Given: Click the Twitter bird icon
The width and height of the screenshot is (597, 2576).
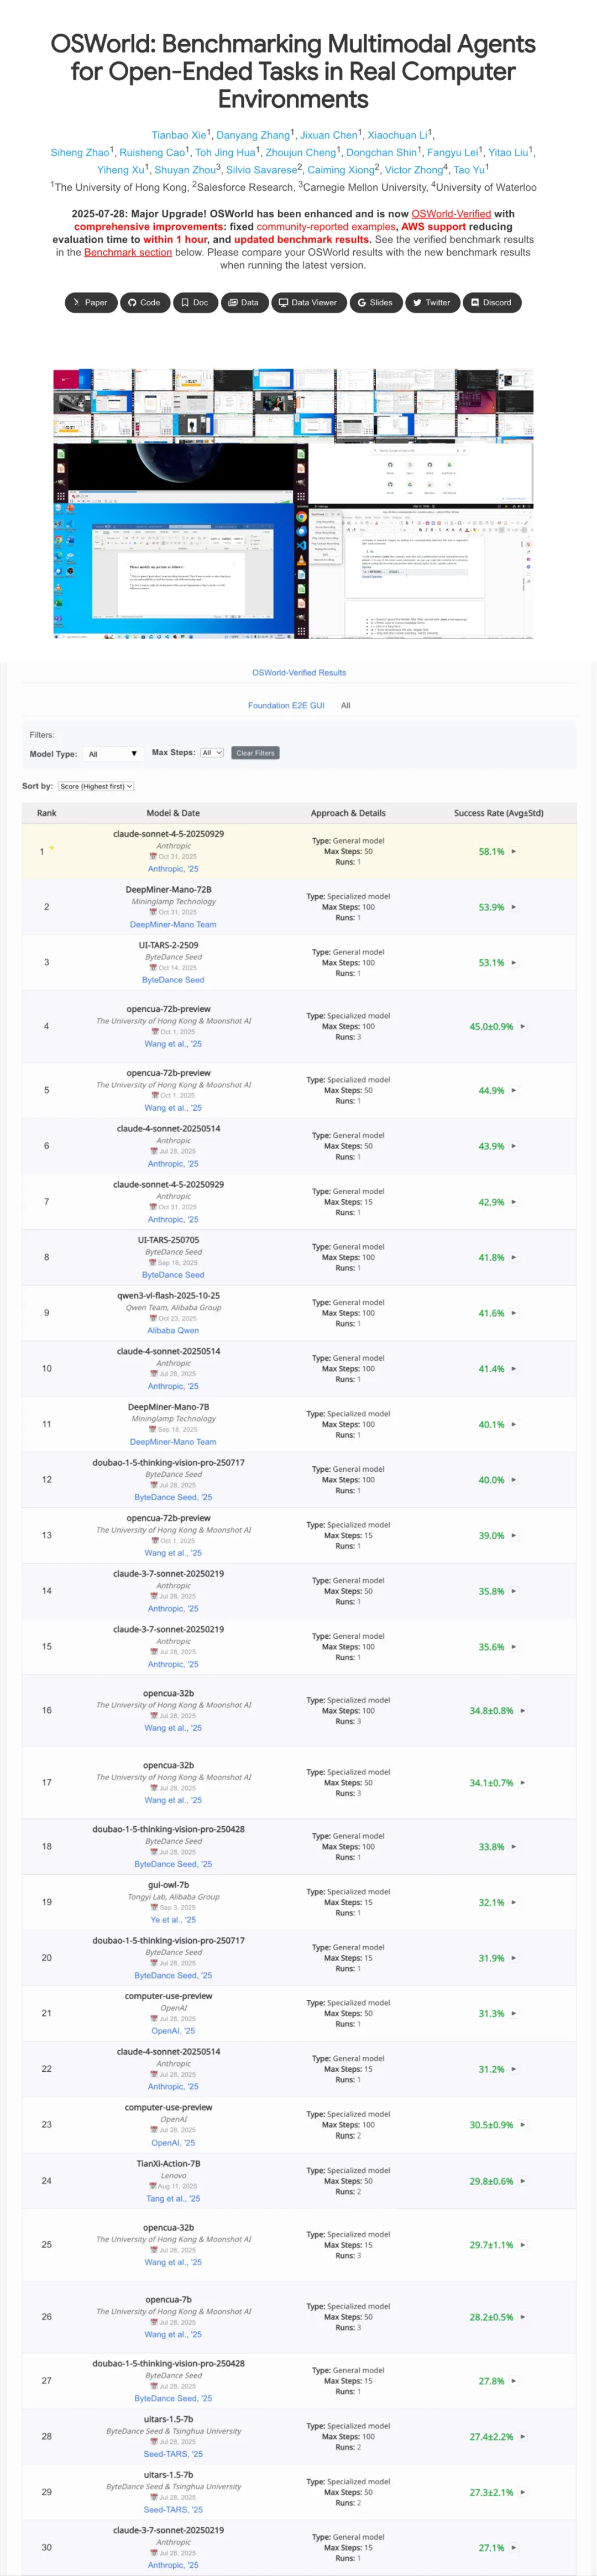Looking at the screenshot, I should pos(416,302).
